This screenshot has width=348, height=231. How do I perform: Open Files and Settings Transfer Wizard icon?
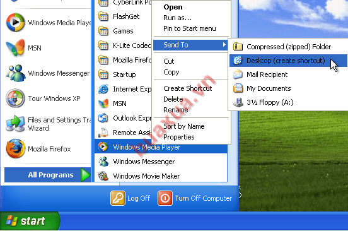coord(15,124)
